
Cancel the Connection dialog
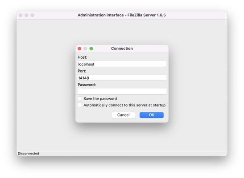(x=124, y=115)
